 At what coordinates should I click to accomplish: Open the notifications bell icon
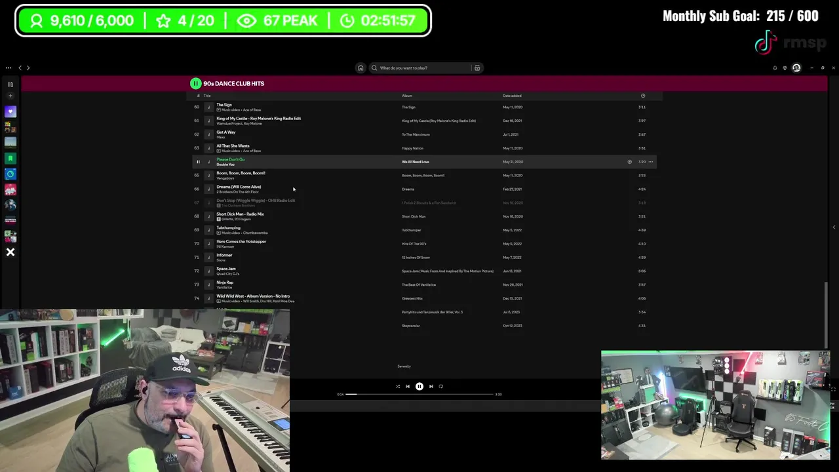pos(775,68)
